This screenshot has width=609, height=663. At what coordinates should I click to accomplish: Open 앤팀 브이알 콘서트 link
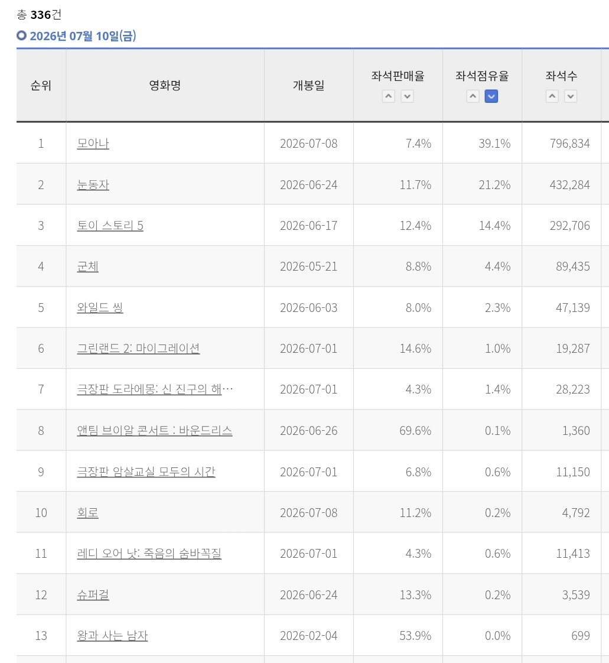click(154, 430)
